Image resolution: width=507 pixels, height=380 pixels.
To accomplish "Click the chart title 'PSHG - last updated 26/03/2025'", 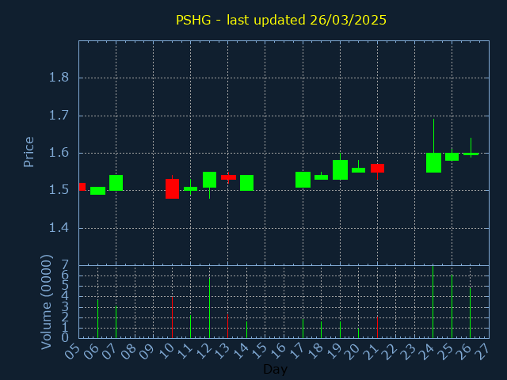I will pos(281,20).
